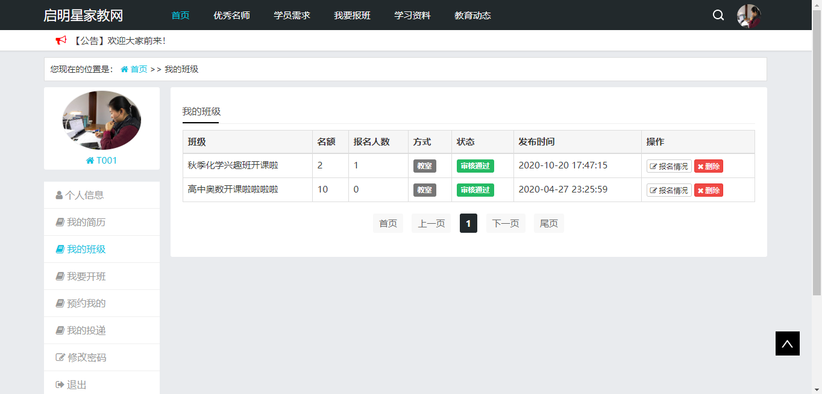Click the T001 username link
Screen dimensions: 822x394
point(107,161)
